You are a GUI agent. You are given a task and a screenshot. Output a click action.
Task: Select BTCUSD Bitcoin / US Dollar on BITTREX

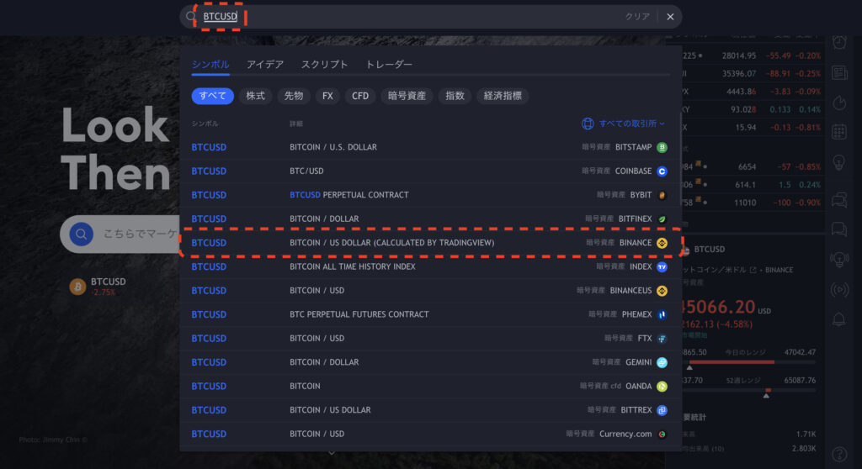430,410
